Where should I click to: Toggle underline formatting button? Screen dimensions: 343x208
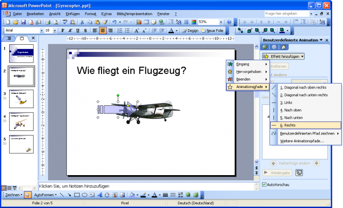point(78,31)
